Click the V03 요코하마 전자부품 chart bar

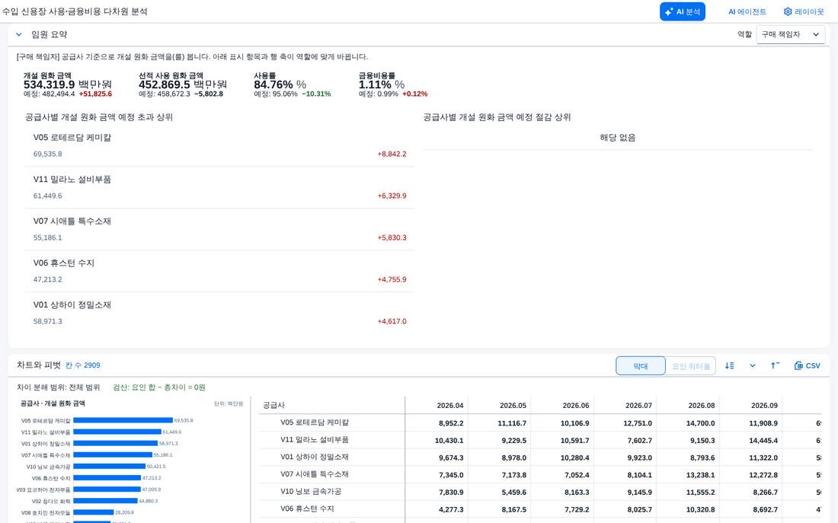107,490
